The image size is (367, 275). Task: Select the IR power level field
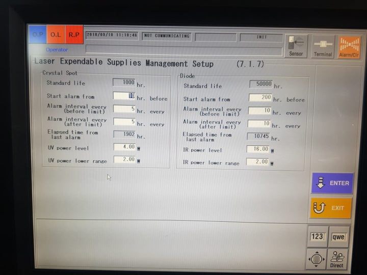258,149
